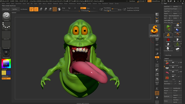This screenshot has height=104, width=185.
Task: Select the Gums and Teeth1 subtool
Action: [173, 69]
